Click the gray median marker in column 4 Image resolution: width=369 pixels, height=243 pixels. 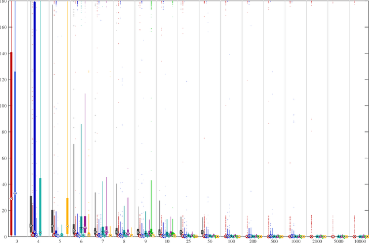(x=31, y=226)
